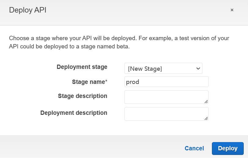Viewport: 248px width, 158px height.
Task: Click the chevron arrow on the [New Stage] selector
Action: (x=198, y=68)
